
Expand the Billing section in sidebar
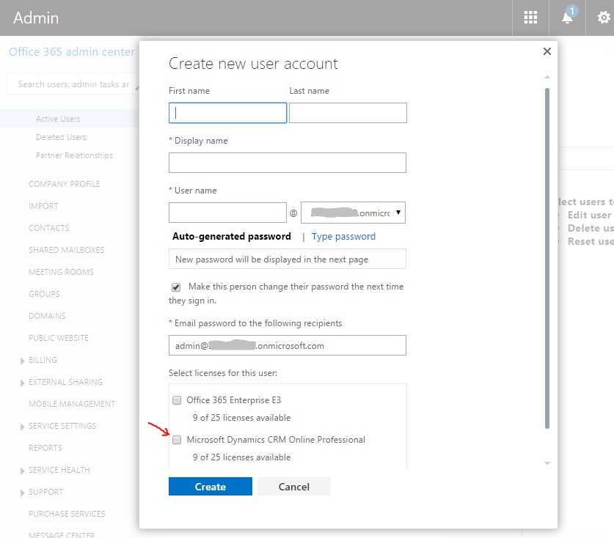click(x=23, y=360)
